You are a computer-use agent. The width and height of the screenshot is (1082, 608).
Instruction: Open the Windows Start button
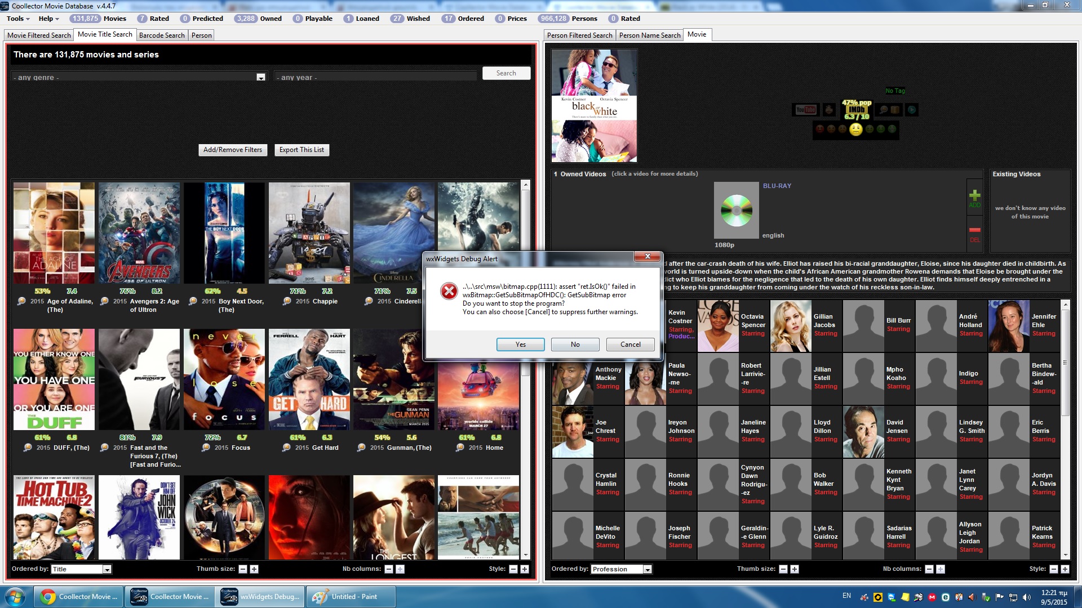pyautogui.click(x=15, y=597)
